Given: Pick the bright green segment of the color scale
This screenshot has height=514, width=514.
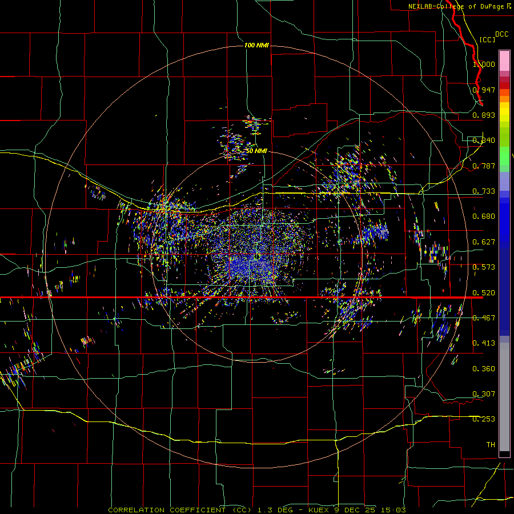Looking at the screenshot, I should [504, 156].
